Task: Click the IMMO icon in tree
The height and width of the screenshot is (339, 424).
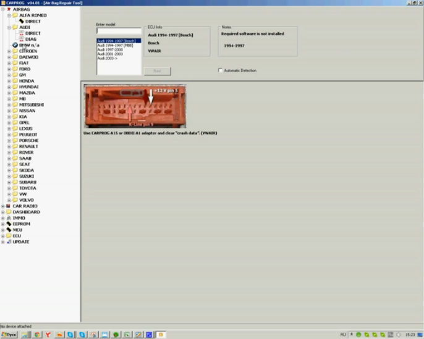Action: click(x=9, y=218)
